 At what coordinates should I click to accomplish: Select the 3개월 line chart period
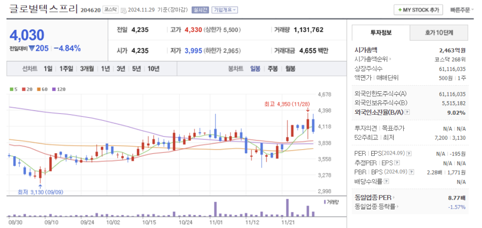point(87,69)
